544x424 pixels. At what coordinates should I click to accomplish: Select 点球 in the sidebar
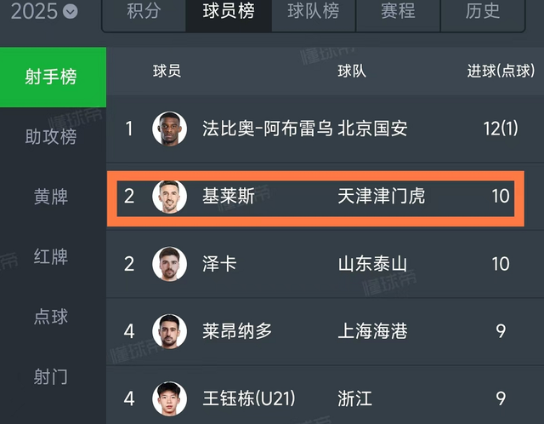click(x=51, y=317)
